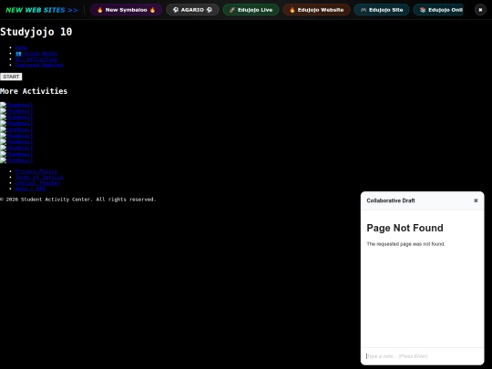The width and height of the screenshot is (492, 369).
Task: Open the Terms of Service footer link
Action: (39, 177)
